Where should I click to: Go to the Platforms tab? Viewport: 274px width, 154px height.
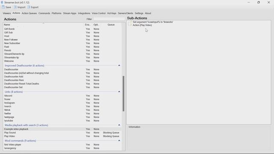click(x=57, y=13)
